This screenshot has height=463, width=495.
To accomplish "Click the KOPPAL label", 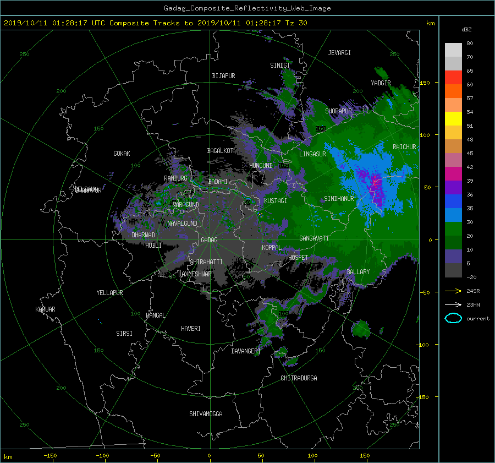I will pyautogui.click(x=272, y=247).
